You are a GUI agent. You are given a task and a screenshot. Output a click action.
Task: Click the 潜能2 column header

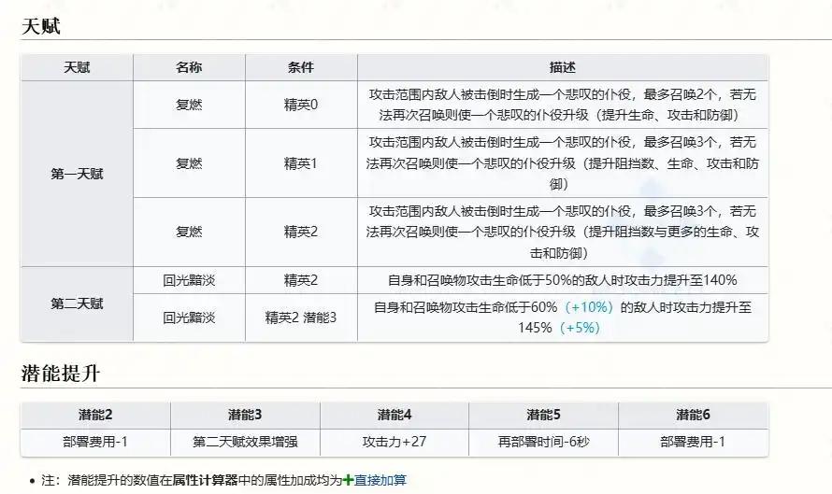[x=95, y=416]
